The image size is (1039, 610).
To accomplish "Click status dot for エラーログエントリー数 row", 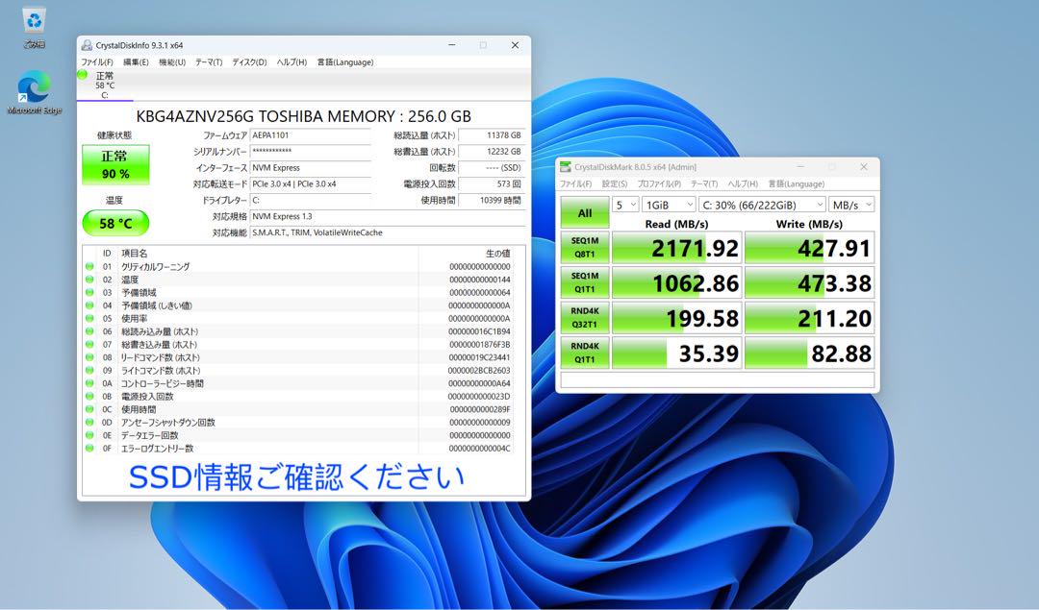I will [89, 449].
